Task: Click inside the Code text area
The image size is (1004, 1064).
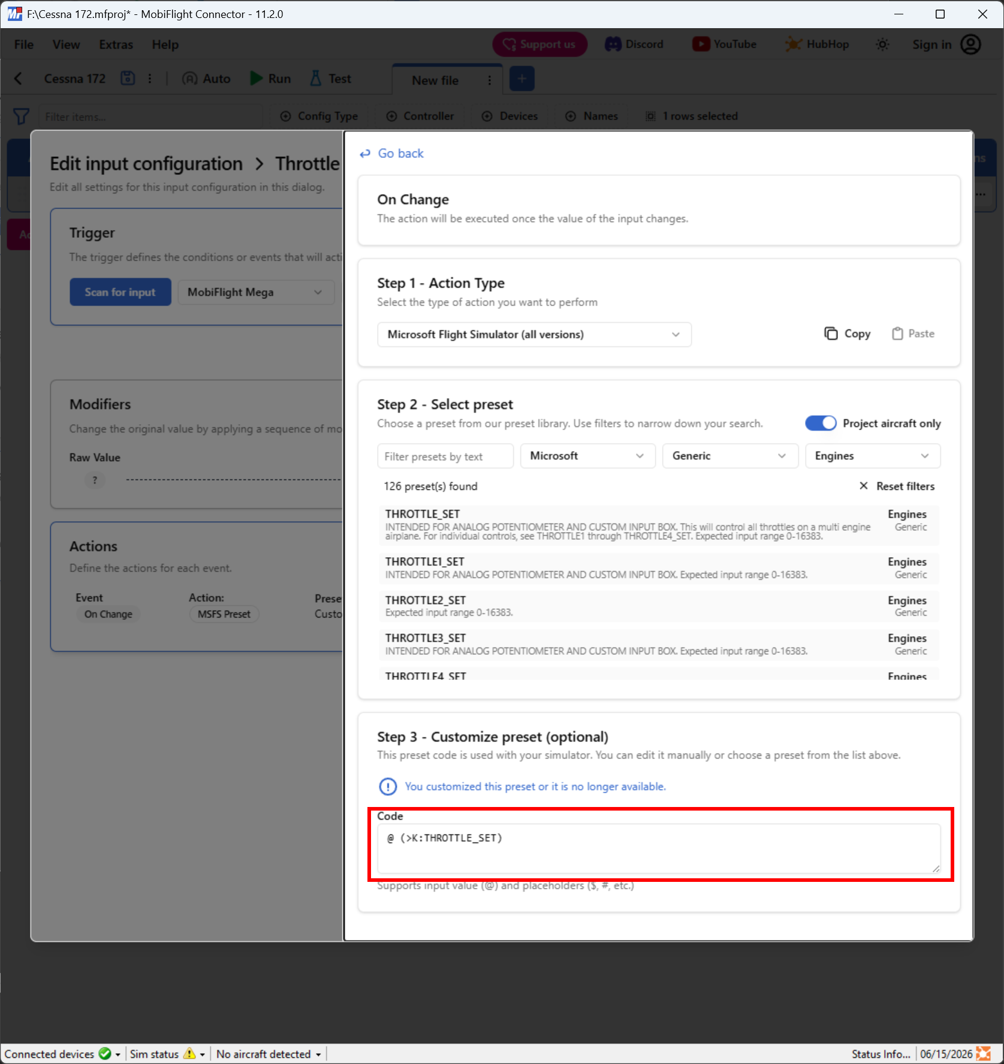Action: coord(659,848)
